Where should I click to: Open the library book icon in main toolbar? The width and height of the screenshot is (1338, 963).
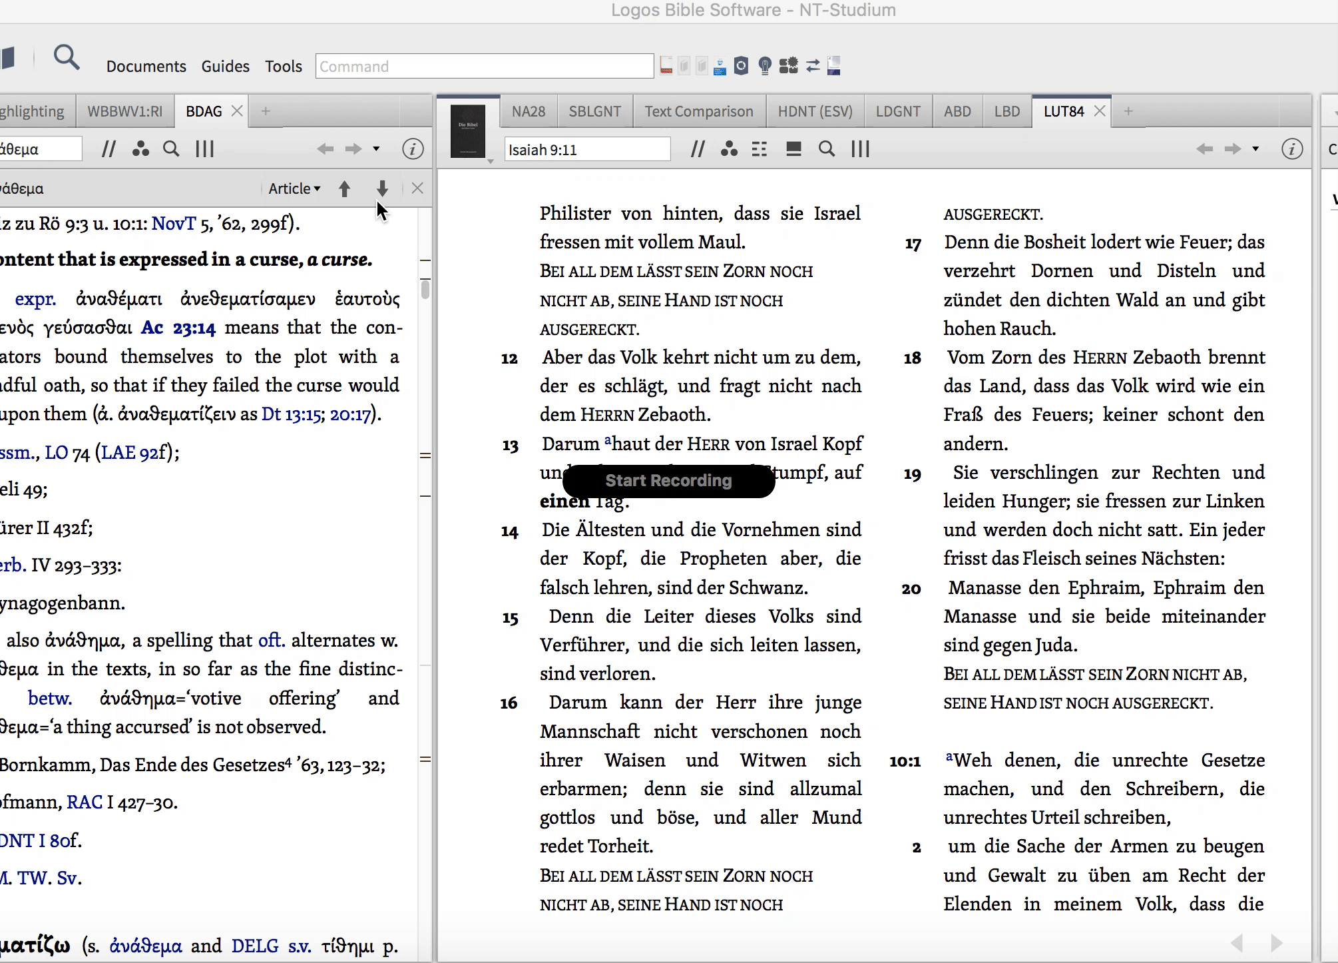coord(7,58)
